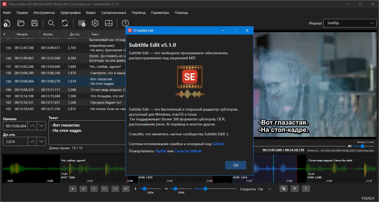Increase the start time with up arrow
The height and width of the screenshot is (202, 379).
tap(32, 126)
